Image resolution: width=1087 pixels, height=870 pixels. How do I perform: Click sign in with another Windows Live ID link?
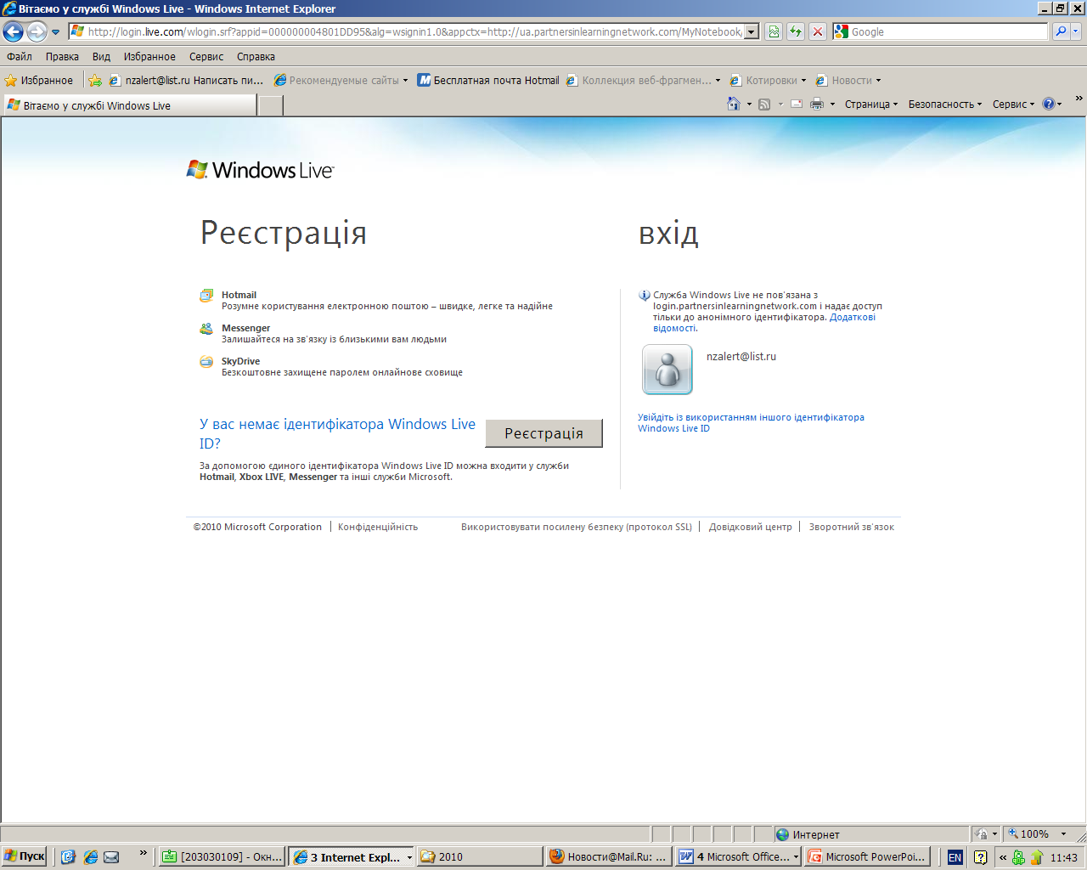(751, 423)
